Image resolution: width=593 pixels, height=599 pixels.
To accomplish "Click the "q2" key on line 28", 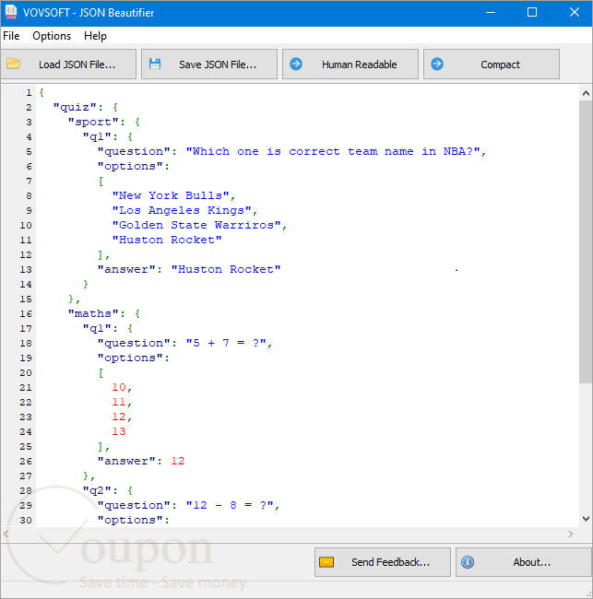I will click(97, 490).
